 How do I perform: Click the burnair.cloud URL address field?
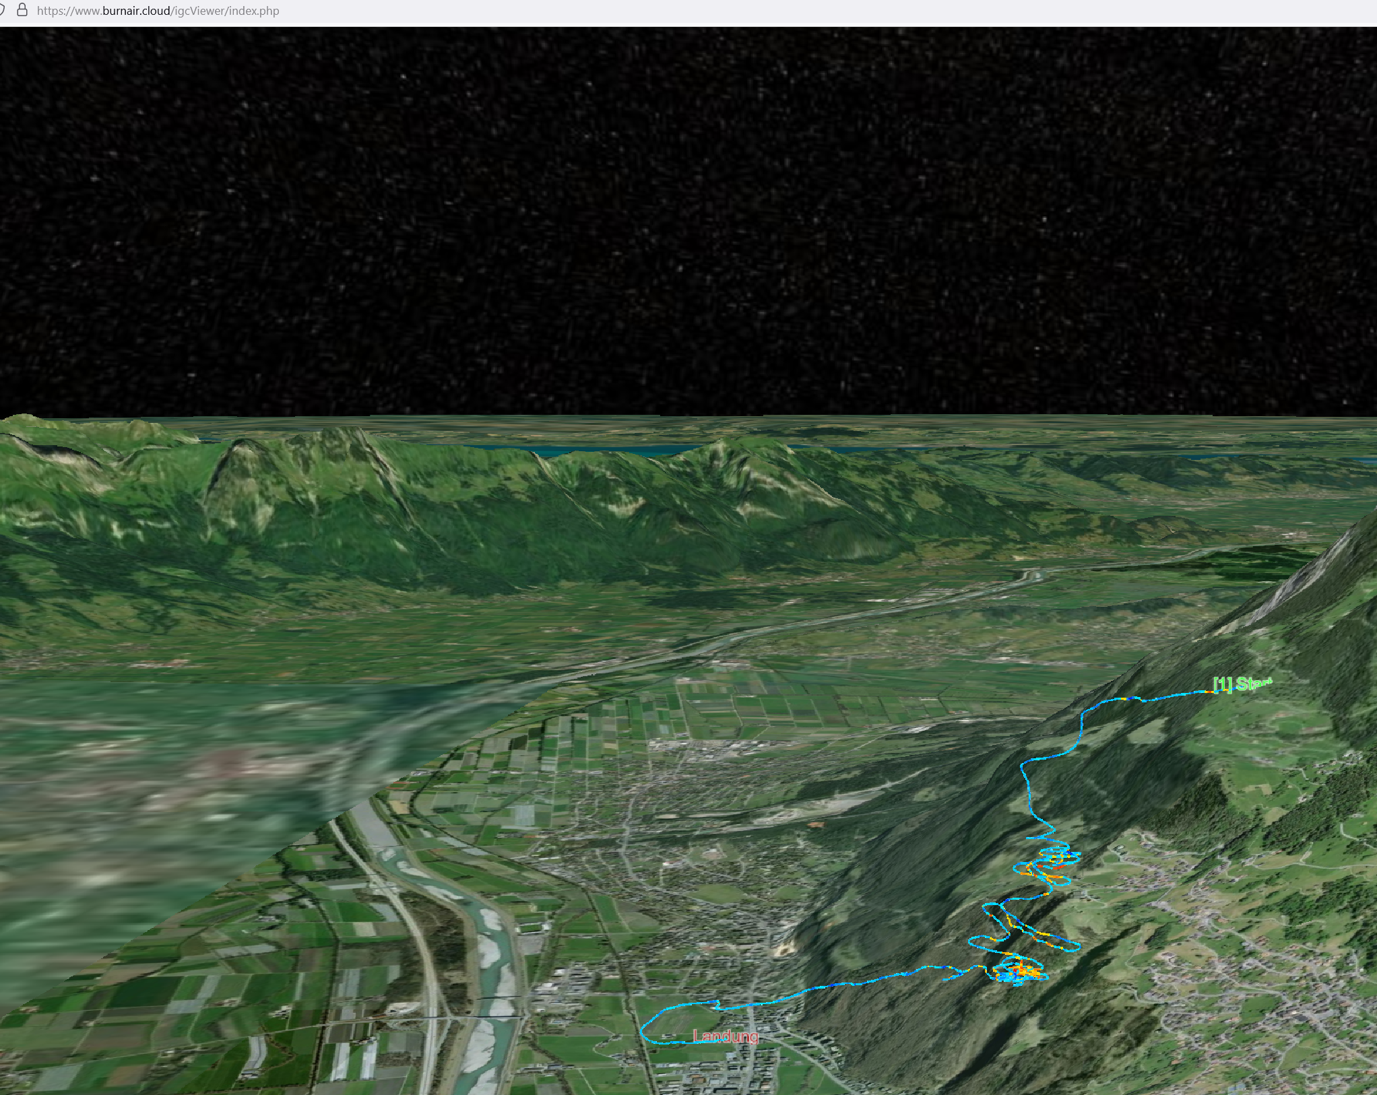(x=158, y=11)
